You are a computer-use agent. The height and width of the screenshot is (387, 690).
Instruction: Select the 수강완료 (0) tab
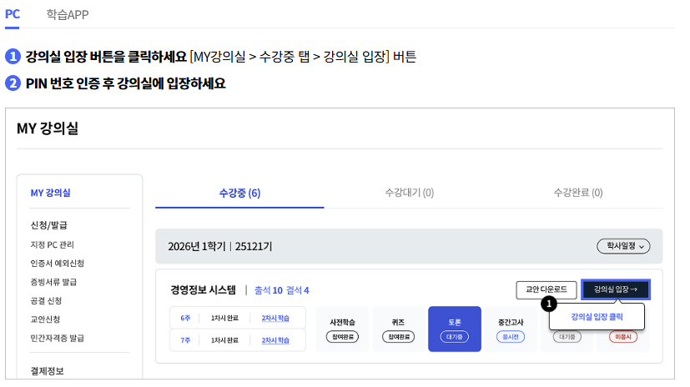(578, 193)
